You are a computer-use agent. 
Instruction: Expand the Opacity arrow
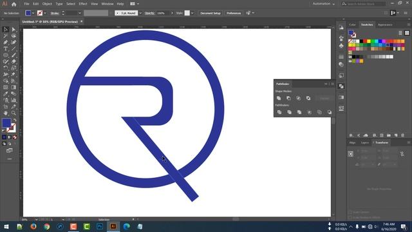[172, 13]
